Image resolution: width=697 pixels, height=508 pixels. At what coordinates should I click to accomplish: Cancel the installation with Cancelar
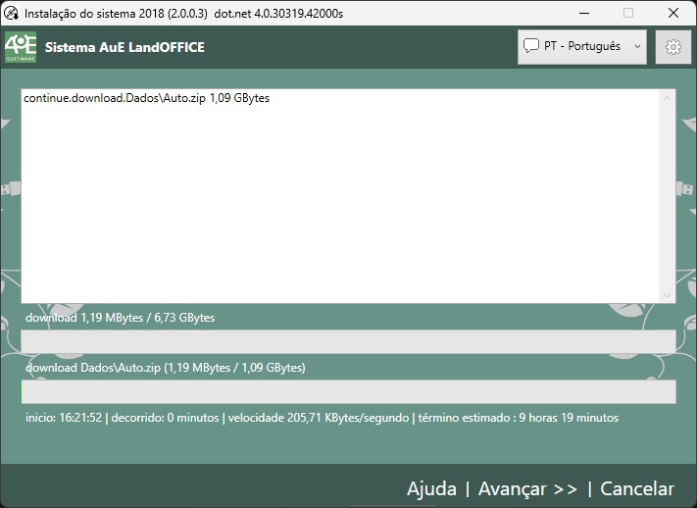coord(637,488)
